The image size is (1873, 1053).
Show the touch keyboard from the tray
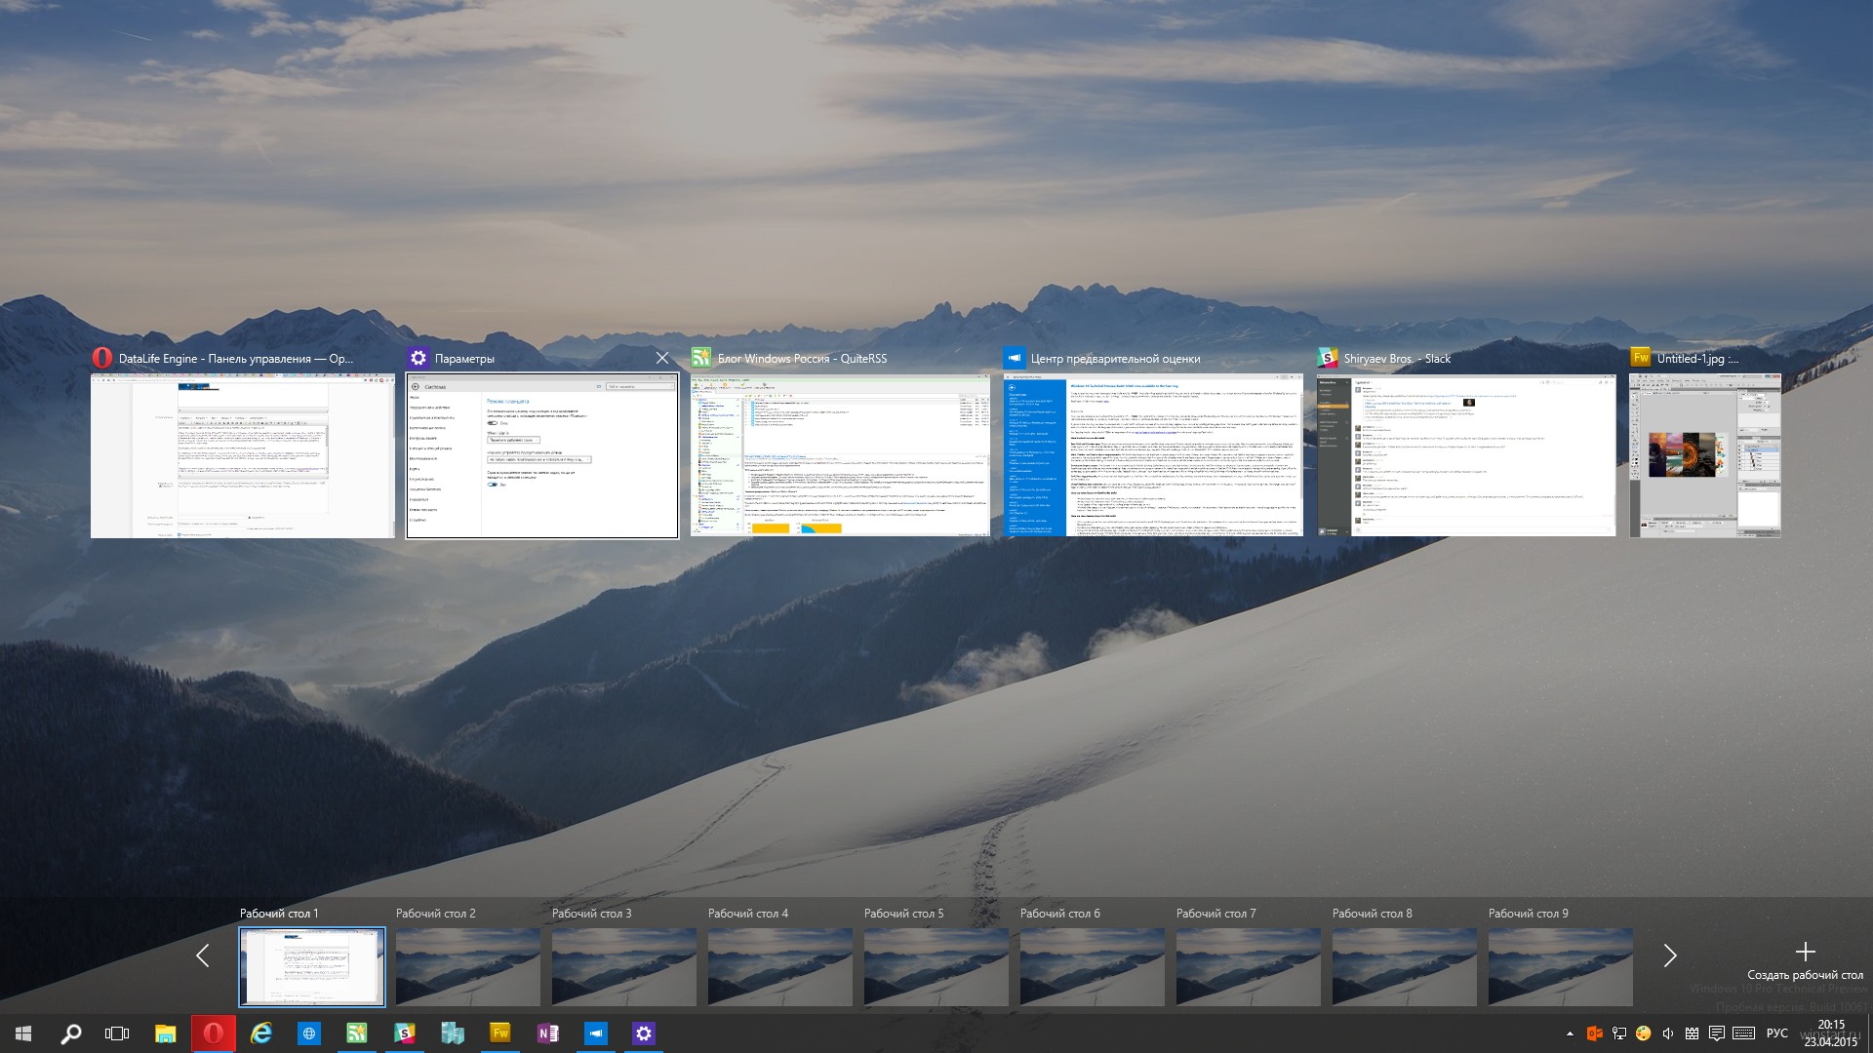(x=1744, y=1033)
